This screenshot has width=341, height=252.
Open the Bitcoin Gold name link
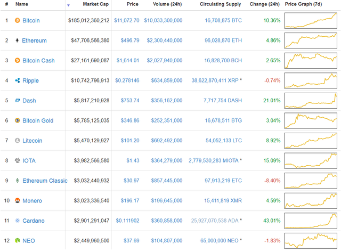click(38, 120)
